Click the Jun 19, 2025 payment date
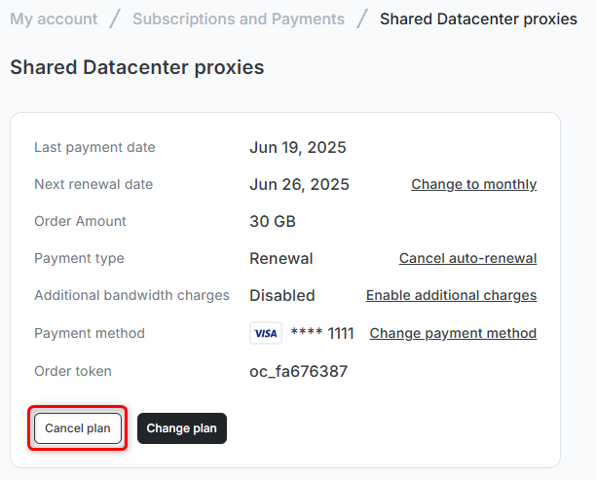596x480 pixels. click(x=297, y=148)
